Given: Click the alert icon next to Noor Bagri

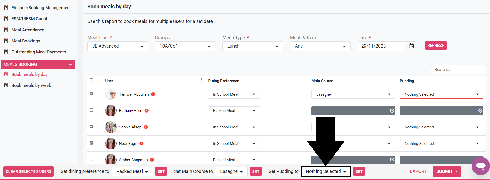Looking at the screenshot, I should click(141, 144).
